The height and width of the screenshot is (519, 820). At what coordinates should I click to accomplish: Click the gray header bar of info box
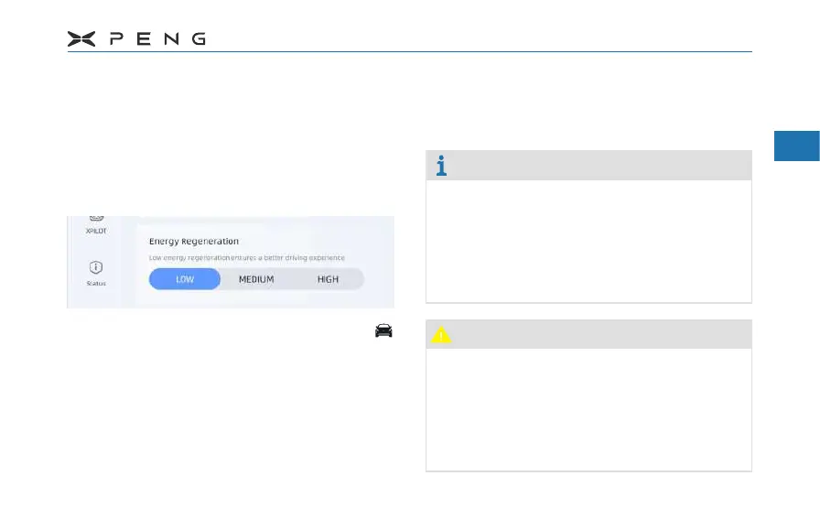pos(595,166)
